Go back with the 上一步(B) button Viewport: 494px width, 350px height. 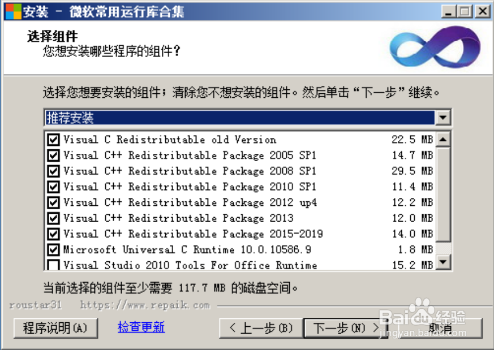[x=261, y=328]
